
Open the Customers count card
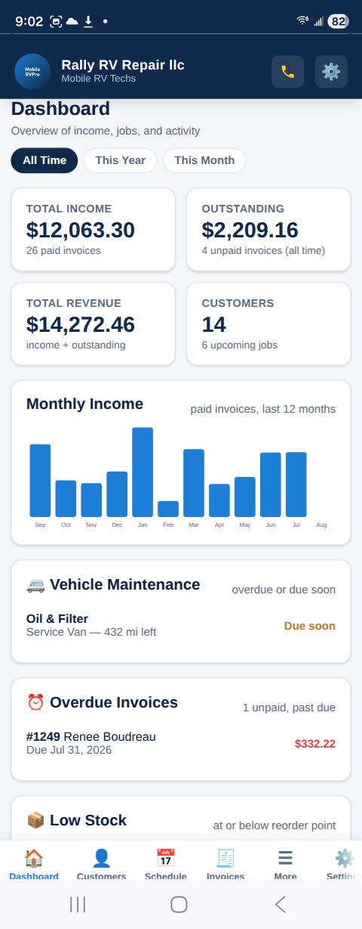point(268,324)
